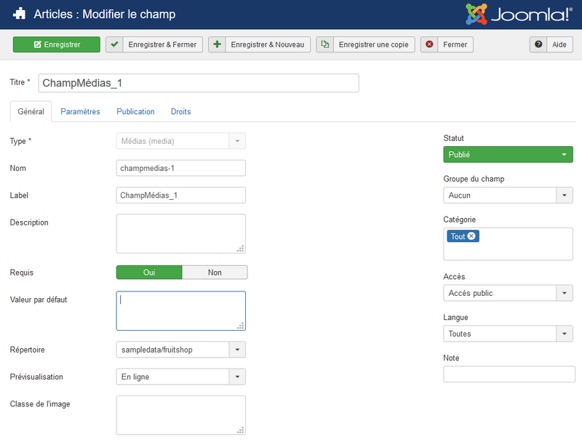Click the green Enregistrer save button

pyautogui.click(x=56, y=44)
